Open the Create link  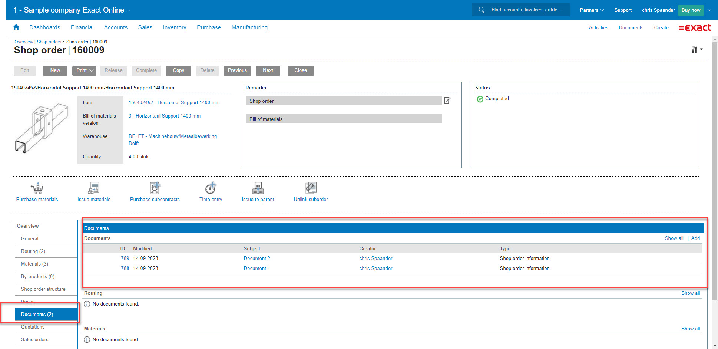(x=661, y=28)
